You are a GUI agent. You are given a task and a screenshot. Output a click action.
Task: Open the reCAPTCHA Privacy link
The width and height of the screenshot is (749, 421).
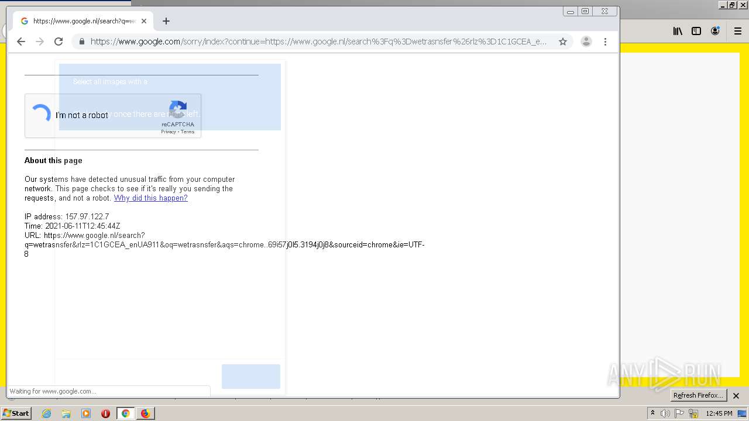point(169,132)
